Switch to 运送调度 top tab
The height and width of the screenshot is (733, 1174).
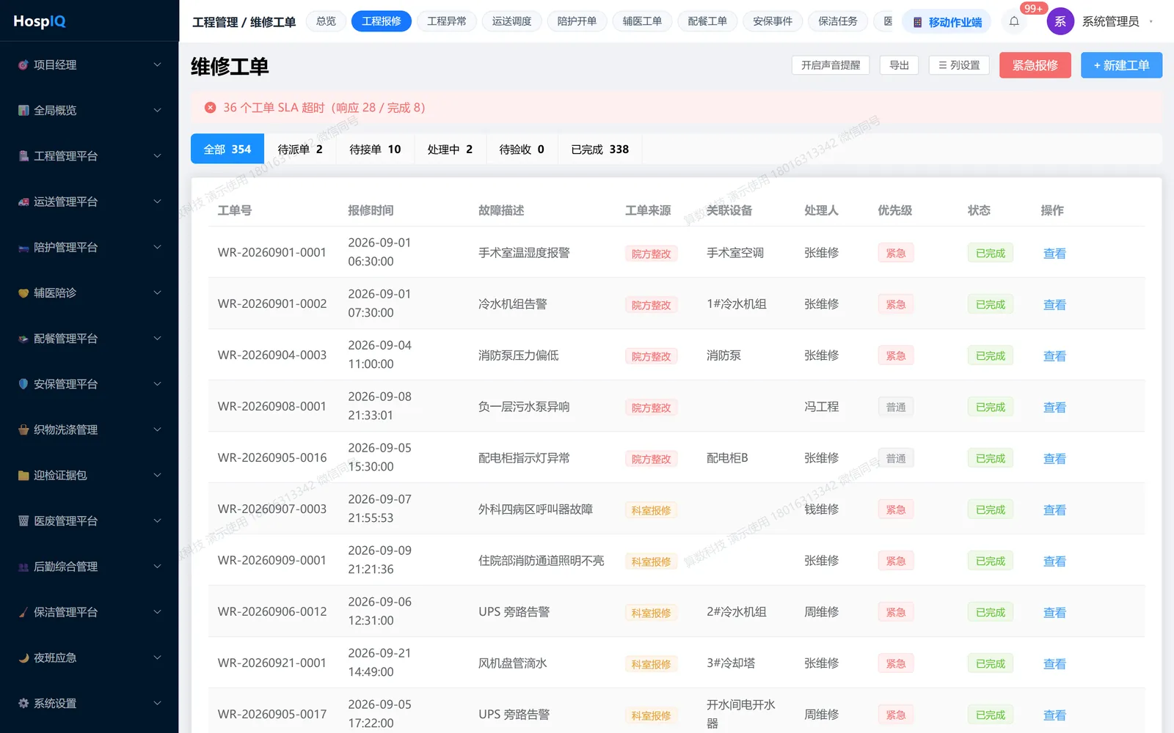(511, 21)
